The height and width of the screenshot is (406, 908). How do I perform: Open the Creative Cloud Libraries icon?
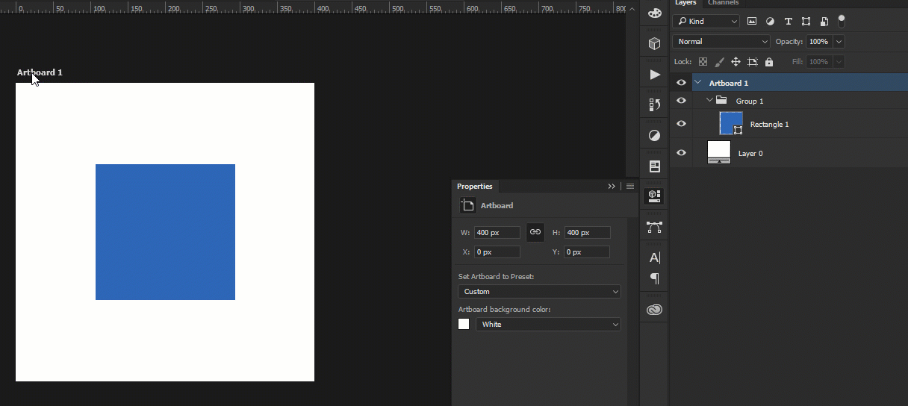pos(655,310)
